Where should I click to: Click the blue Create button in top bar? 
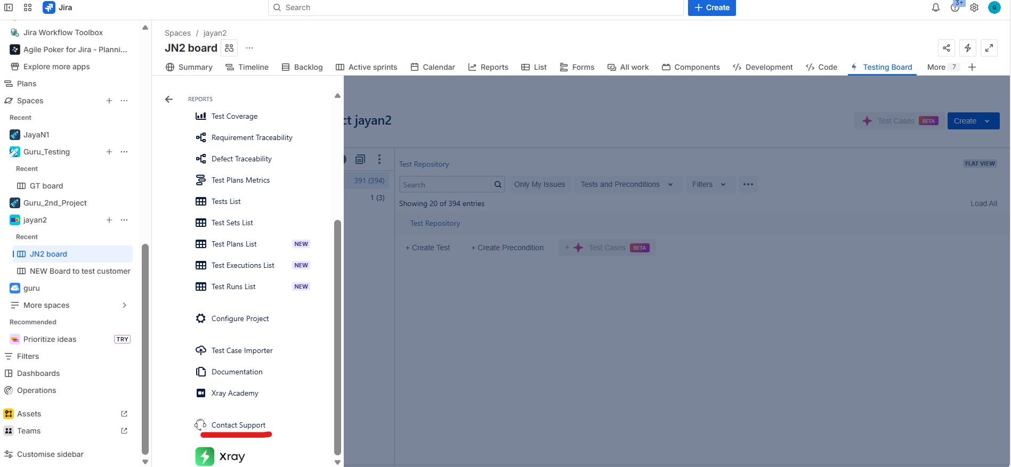[x=711, y=7]
